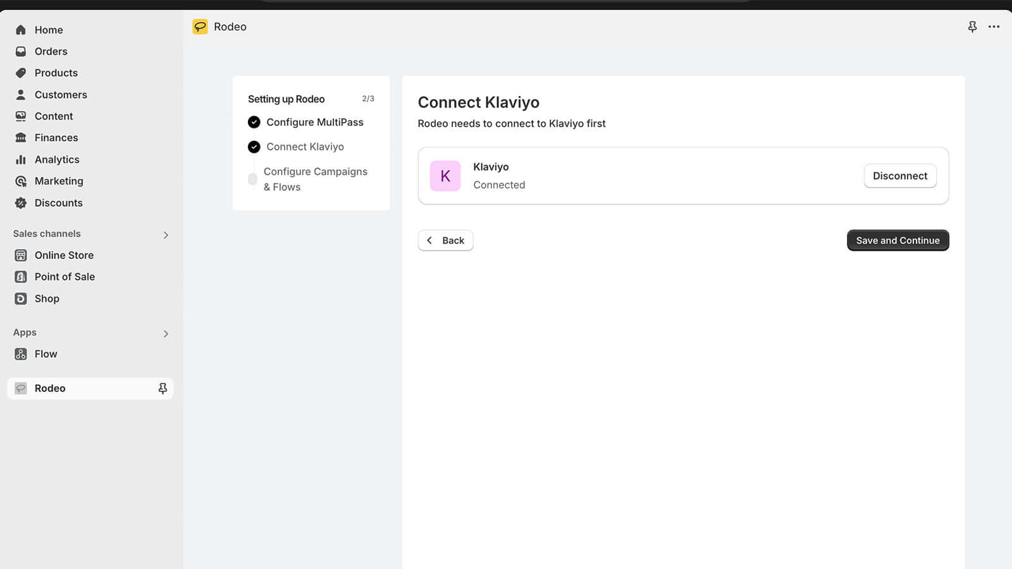Click the Products tag icon
Screen dimensions: 1012x569
(21, 73)
